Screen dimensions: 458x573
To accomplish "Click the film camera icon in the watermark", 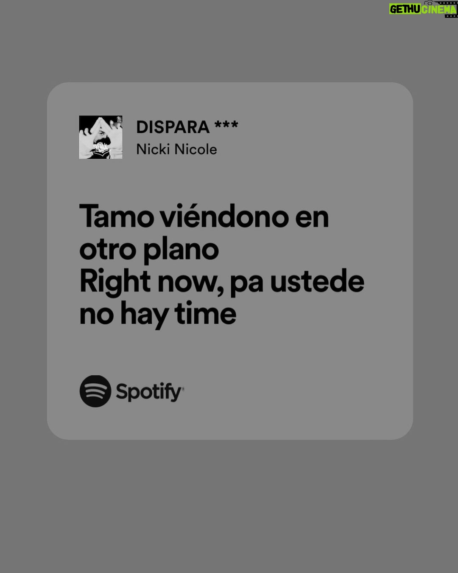I will (x=429, y=3).
